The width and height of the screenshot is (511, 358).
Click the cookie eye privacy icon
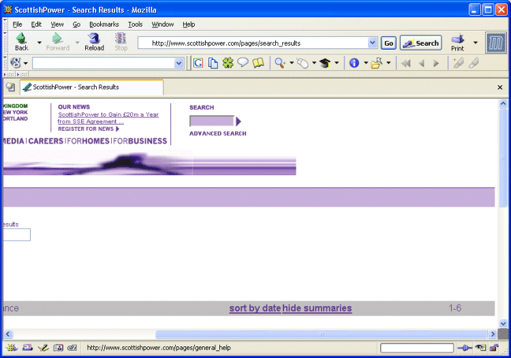click(x=480, y=348)
